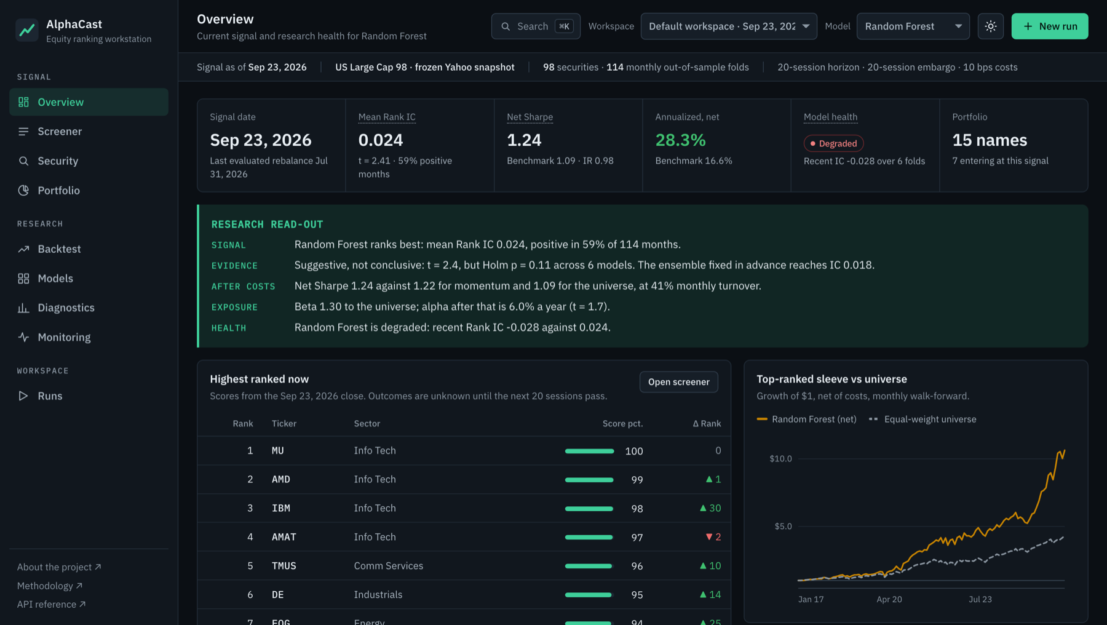Click the Net Sharpe label
This screenshot has height=625, width=1107.
pyautogui.click(x=530, y=117)
